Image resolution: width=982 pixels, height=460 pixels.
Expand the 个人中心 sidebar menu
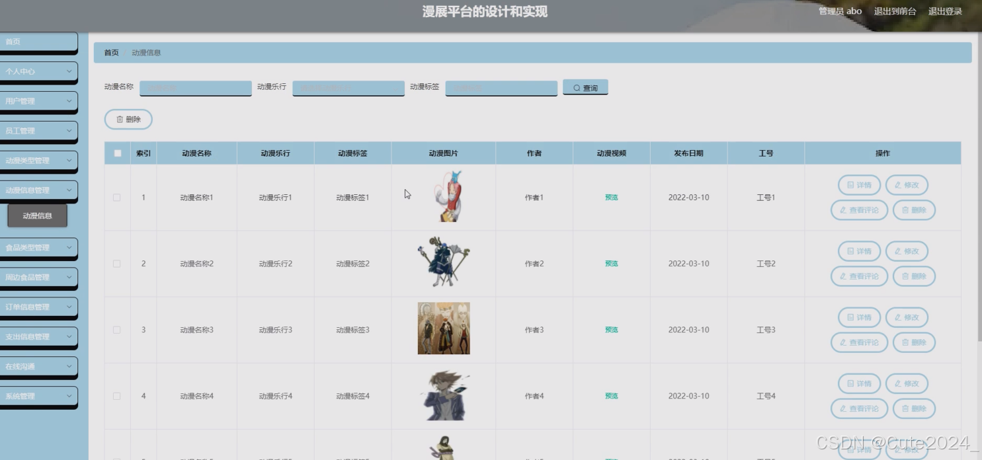pos(38,71)
